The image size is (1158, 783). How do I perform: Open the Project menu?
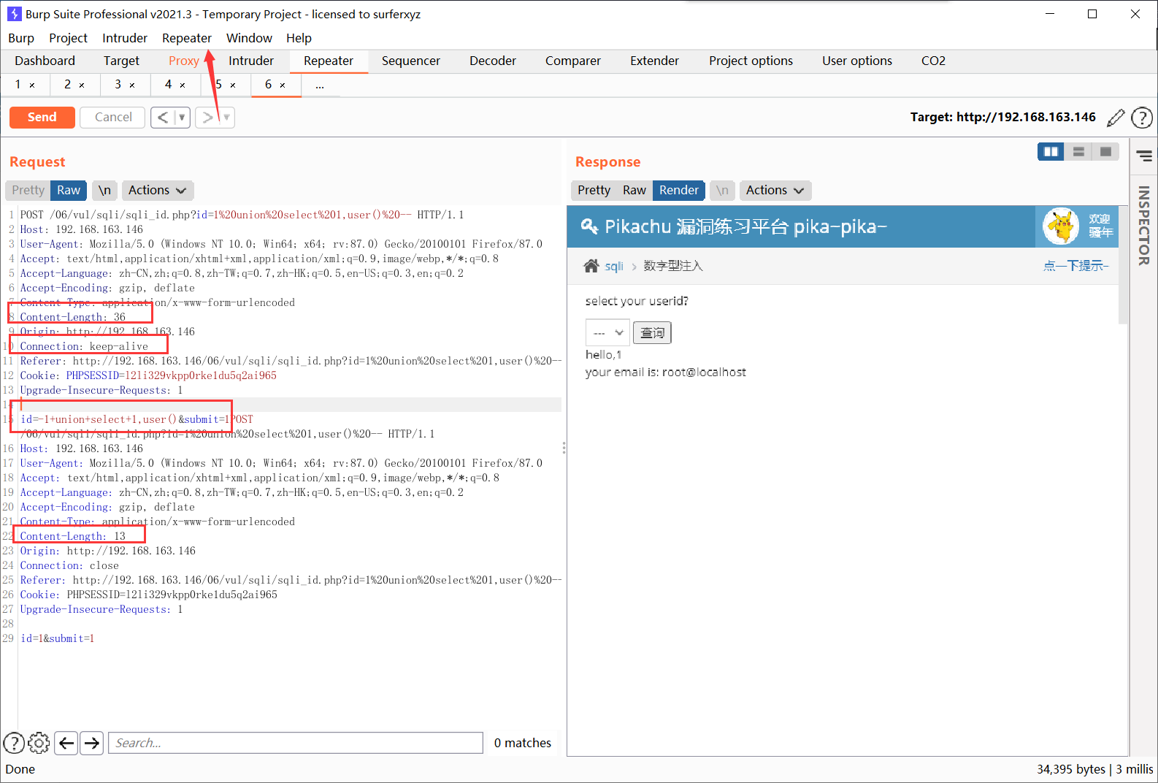coord(68,38)
